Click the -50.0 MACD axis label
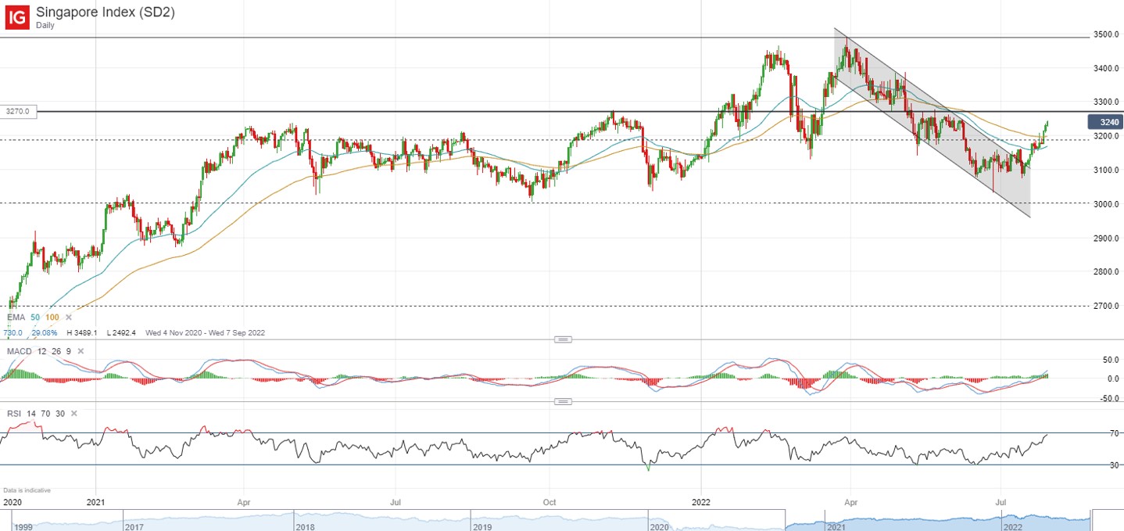The height and width of the screenshot is (531, 1124). click(1108, 399)
